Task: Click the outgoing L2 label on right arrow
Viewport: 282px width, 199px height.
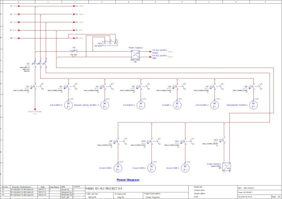Action: [x=77, y=14]
